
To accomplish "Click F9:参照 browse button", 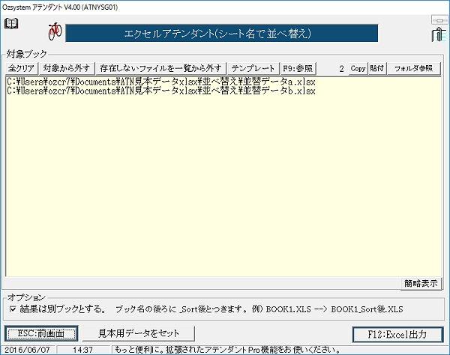I will [298, 68].
